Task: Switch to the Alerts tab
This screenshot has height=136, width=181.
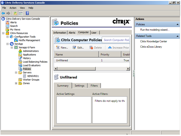Action: (72, 33)
